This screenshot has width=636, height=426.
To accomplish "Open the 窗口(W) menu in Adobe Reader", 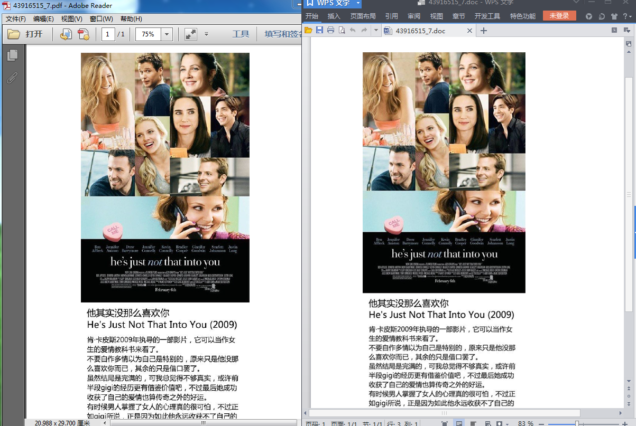I will (x=100, y=19).
